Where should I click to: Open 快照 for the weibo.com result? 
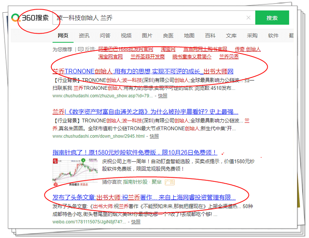click(x=136, y=222)
